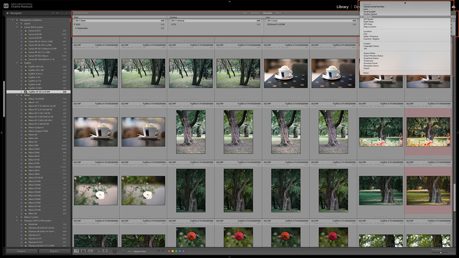
Task: Select Attribute filter tab
Action: (255, 13)
